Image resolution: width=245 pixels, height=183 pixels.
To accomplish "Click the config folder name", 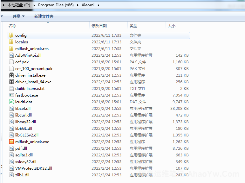I will [21, 35].
